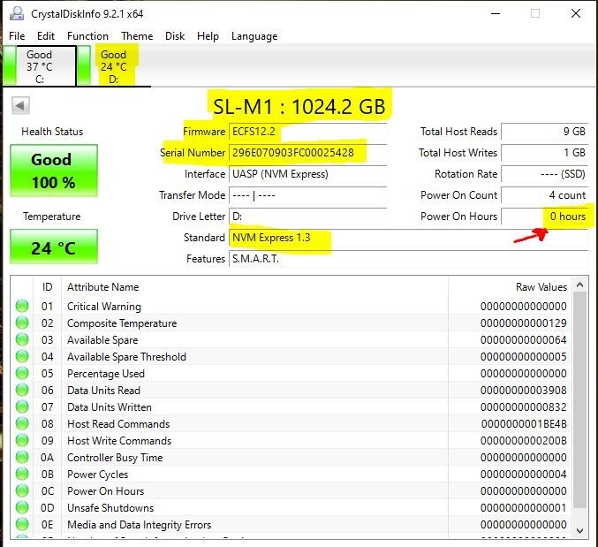Click the previous disk arrow button

point(20,105)
